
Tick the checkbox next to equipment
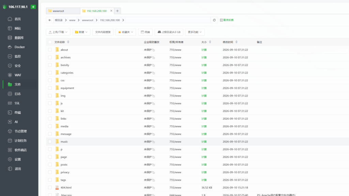(x=50, y=88)
